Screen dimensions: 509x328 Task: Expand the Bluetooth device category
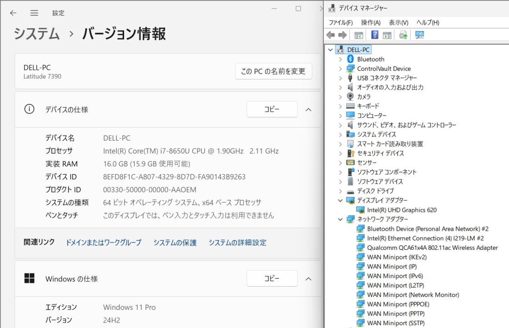[x=341, y=59]
